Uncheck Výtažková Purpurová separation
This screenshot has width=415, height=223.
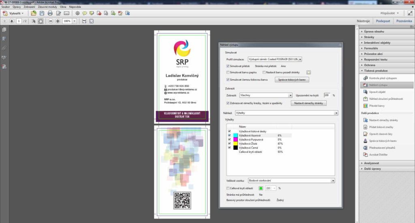click(229, 139)
